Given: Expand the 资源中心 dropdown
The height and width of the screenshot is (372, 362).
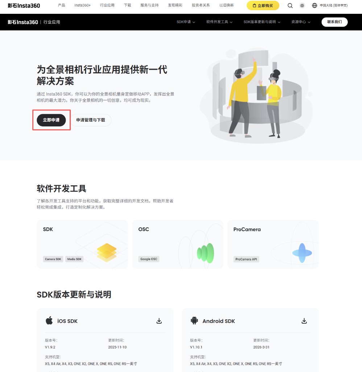Looking at the screenshot, I should (301, 22).
